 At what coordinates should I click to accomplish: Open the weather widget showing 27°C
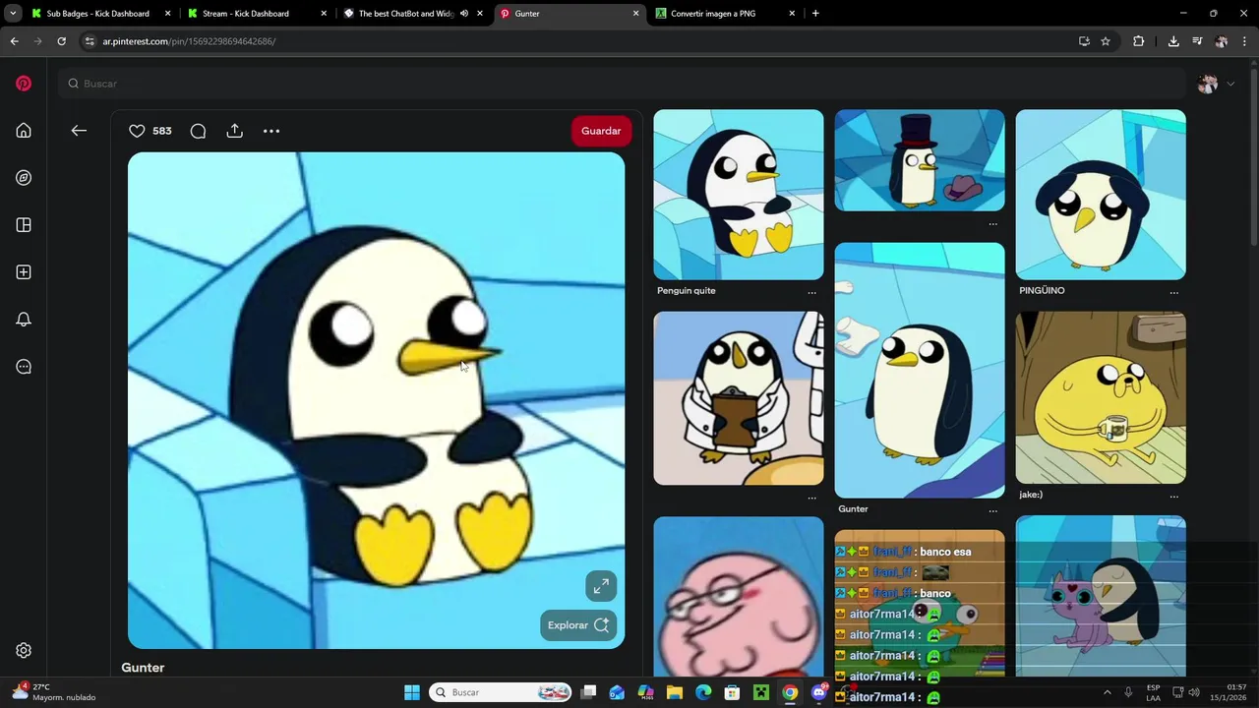54,692
